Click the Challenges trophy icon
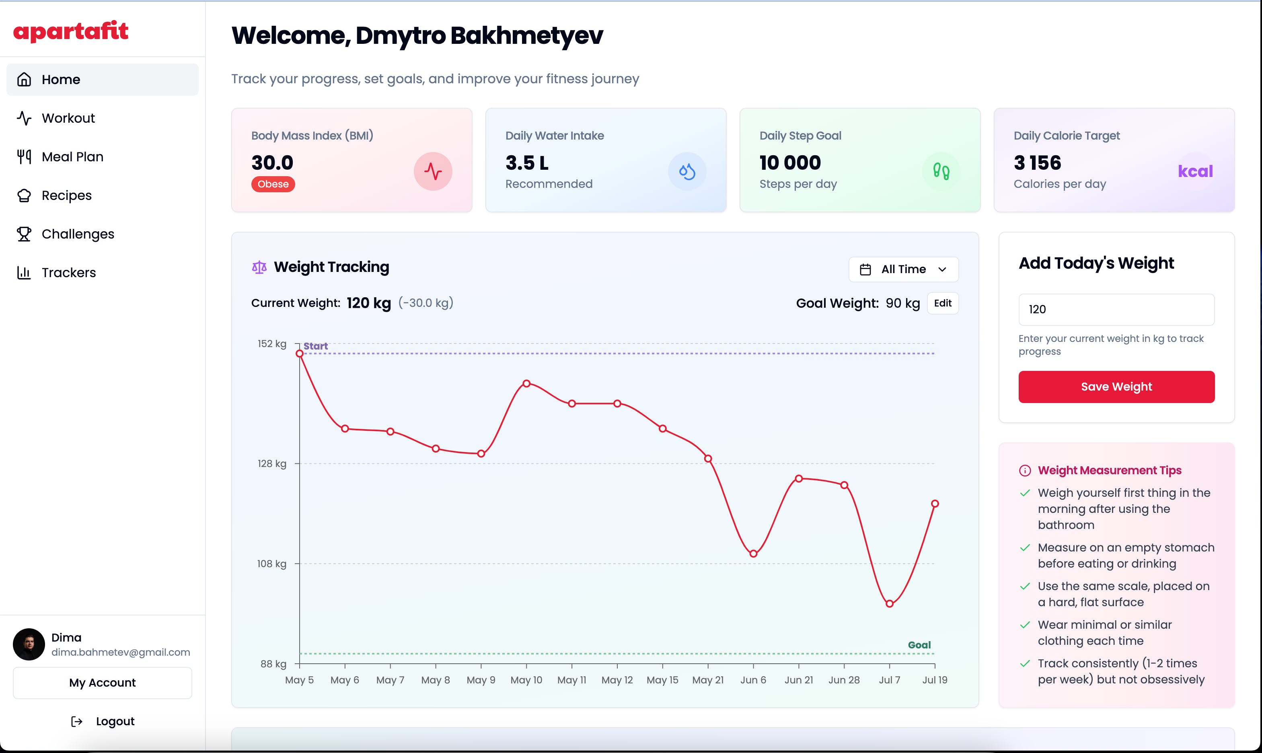1262x753 pixels. pos(24,234)
